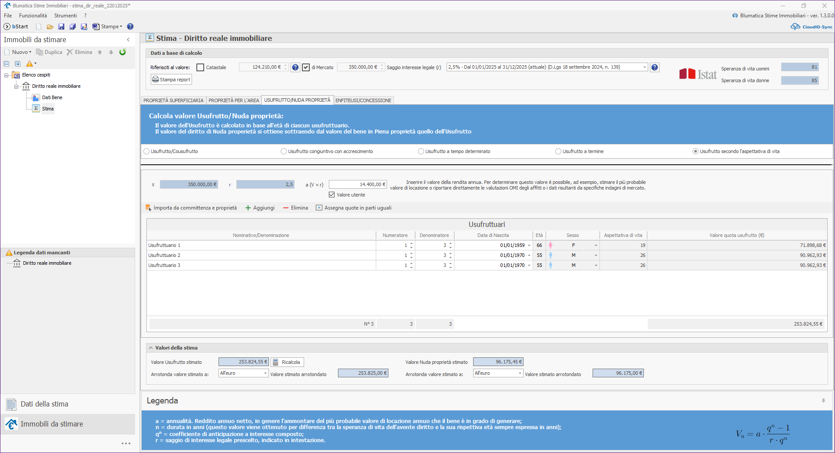
Task: Open the calculator icon beside Ricalcola
Action: point(275,362)
